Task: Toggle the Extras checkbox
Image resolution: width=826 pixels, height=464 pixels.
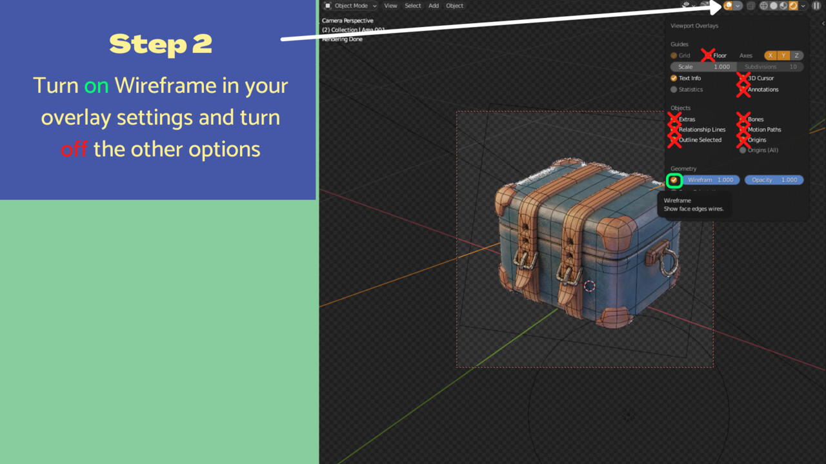Action: [674, 119]
